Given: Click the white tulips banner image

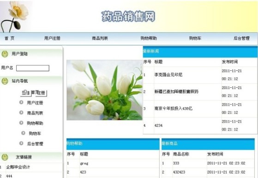Looking at the screenshot, I should coord(104,90).
